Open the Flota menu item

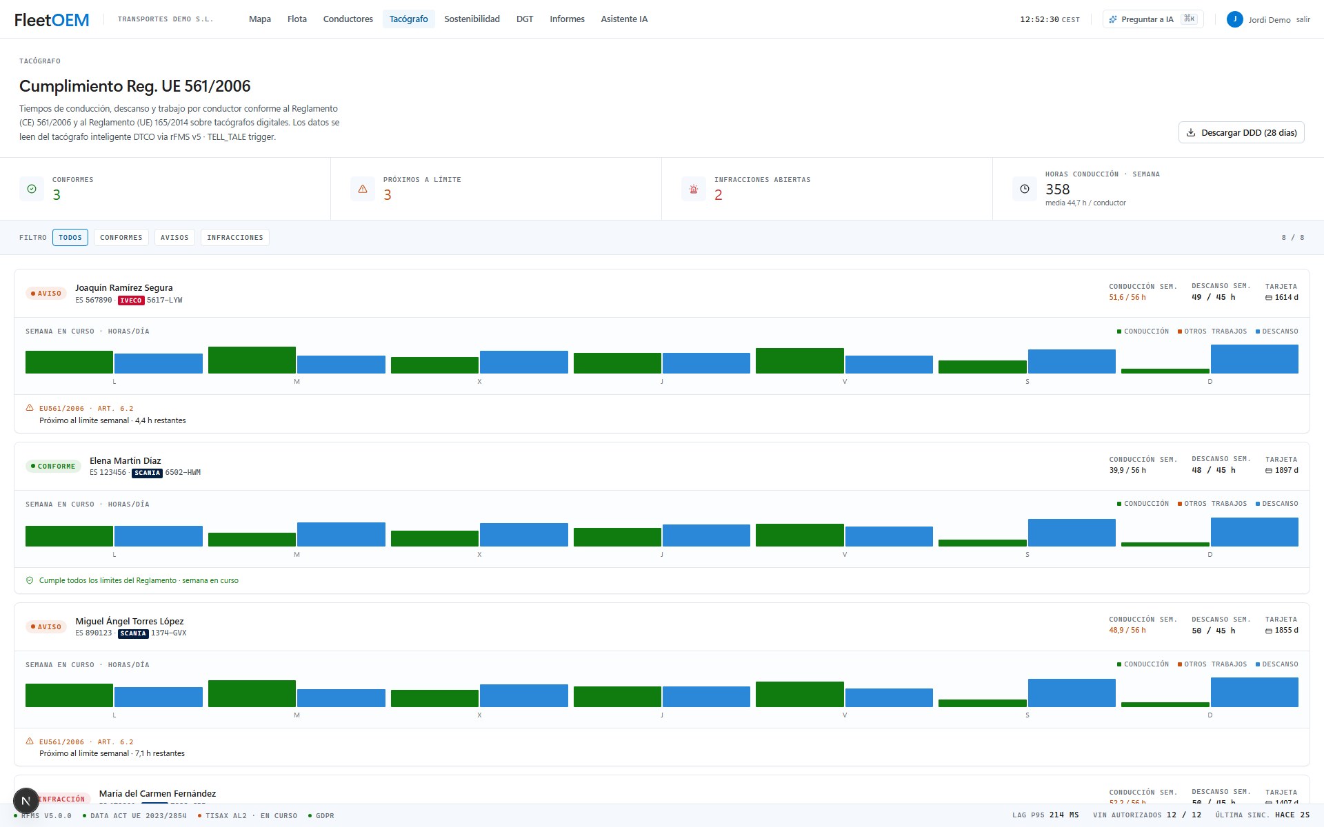click(297, 19)
